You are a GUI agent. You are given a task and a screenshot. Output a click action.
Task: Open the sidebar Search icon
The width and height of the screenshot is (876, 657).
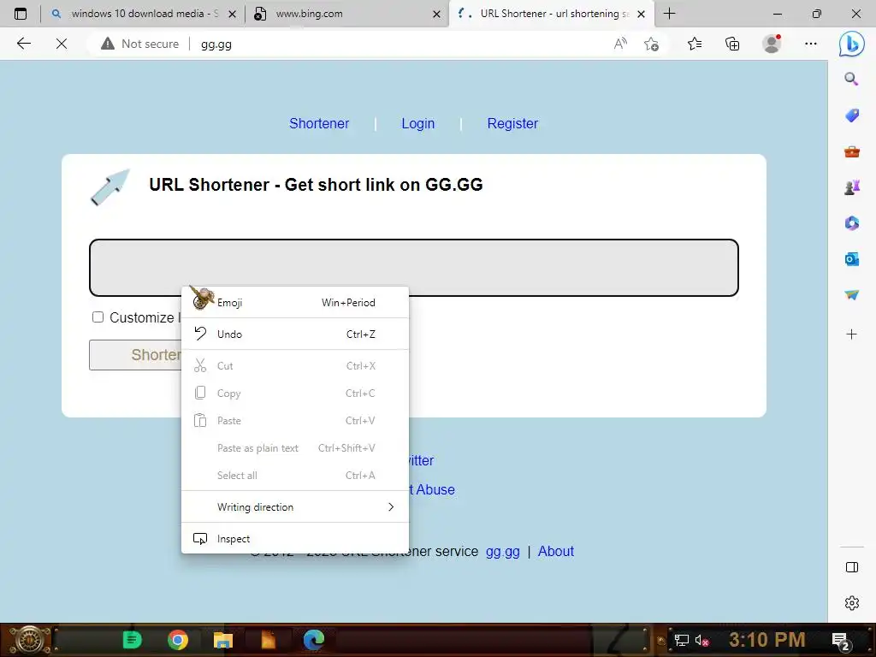click(x=851, y=79)
